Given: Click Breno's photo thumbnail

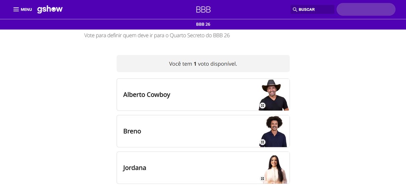Looking at the screenshot, I should coord(273,130).
